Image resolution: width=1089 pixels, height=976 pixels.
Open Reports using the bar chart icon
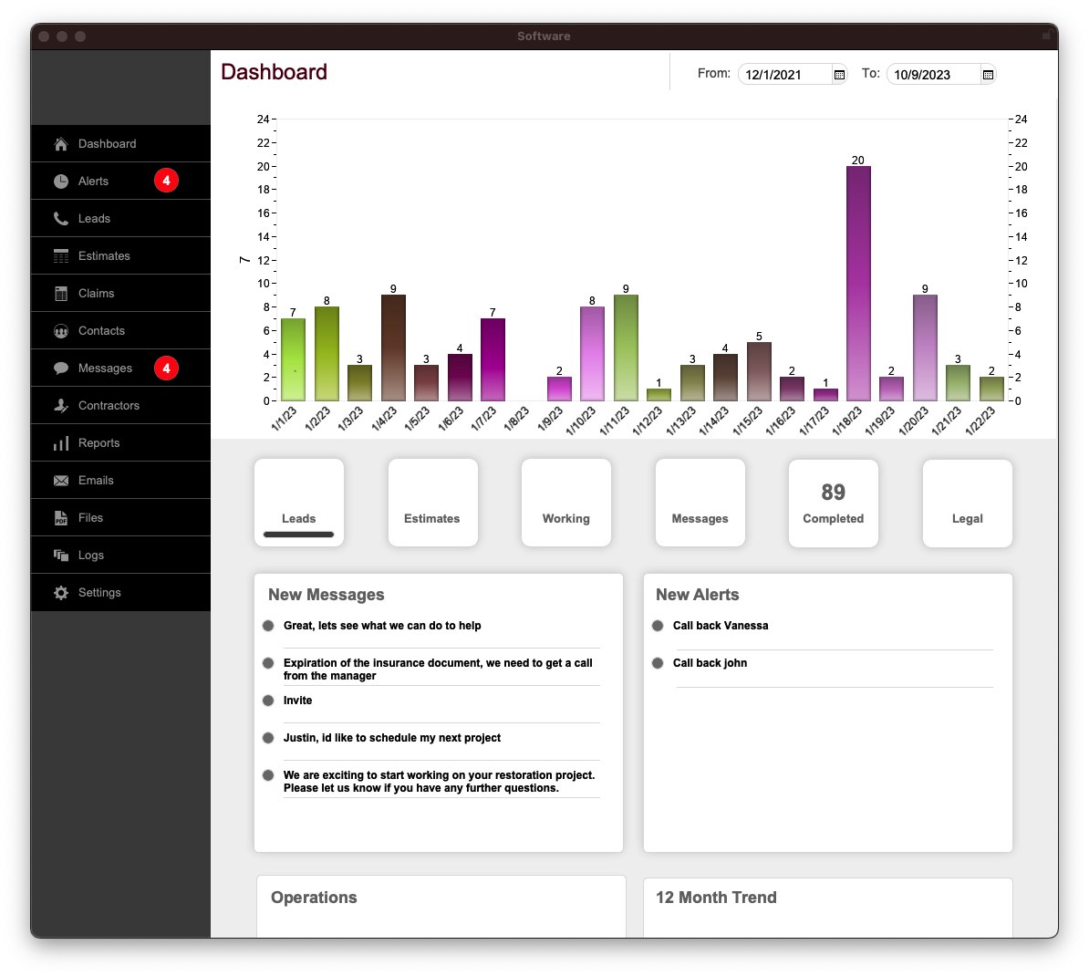(61, 443)
